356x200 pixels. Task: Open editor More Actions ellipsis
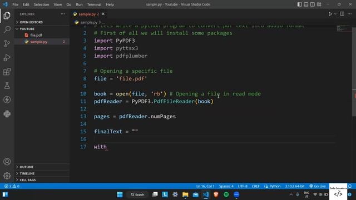(349, 14)
